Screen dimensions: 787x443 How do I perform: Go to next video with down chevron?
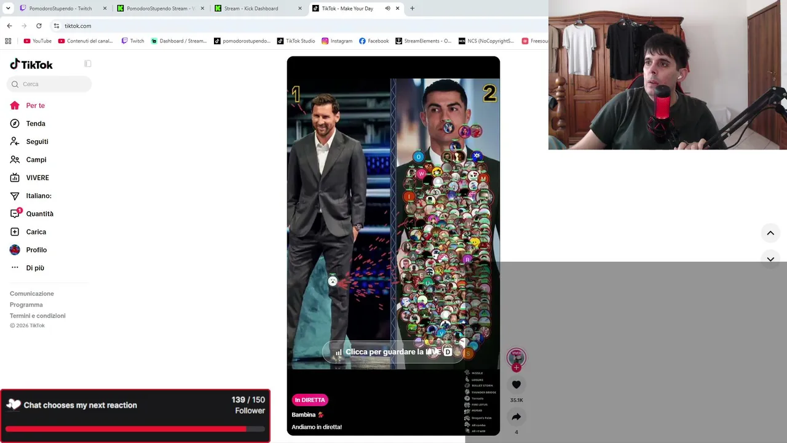point(770,259)
